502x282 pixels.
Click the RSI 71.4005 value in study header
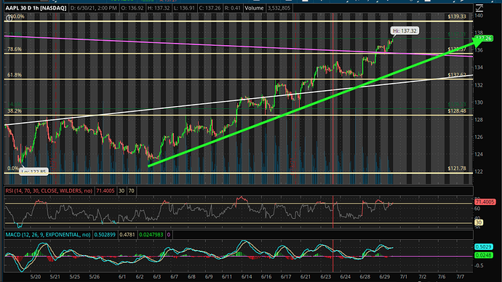[x=105, y=191]
